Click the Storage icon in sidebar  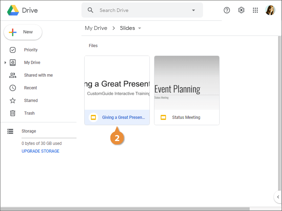pyautogui.click(x=10, y=131)
